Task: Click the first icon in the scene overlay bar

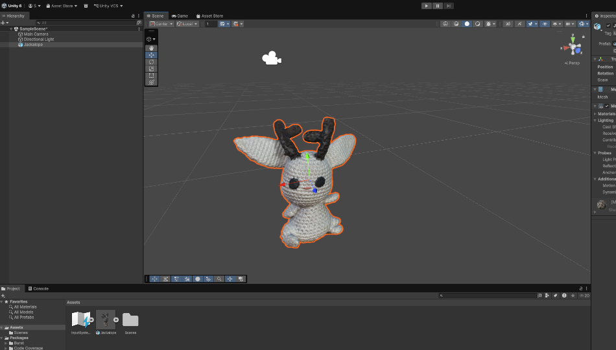Action: click(x=155, y=279)
